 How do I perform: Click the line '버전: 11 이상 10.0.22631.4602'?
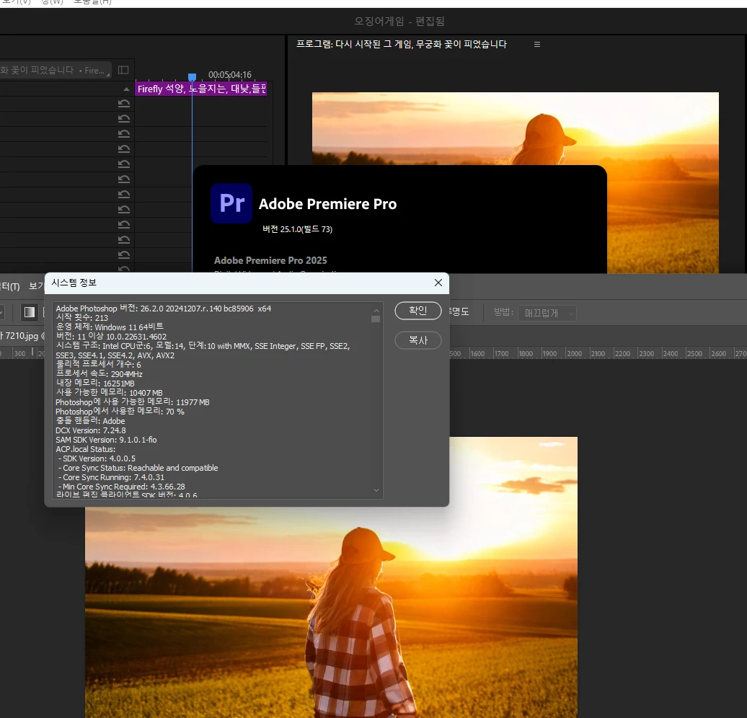[111, 337]
